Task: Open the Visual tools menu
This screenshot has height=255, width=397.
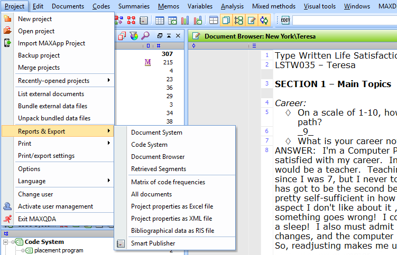Action: pos(320,6)
